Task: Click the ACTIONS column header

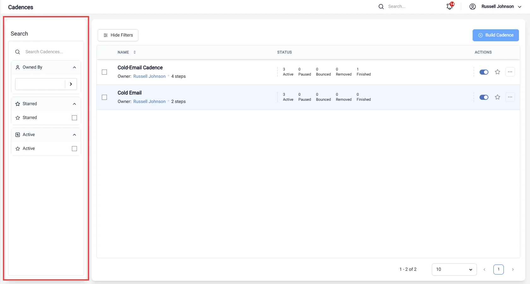Action: coord(483,52)
